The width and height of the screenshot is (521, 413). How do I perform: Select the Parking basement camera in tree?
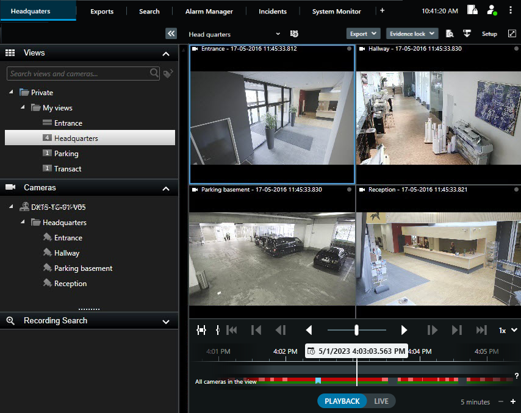point(83,268)
